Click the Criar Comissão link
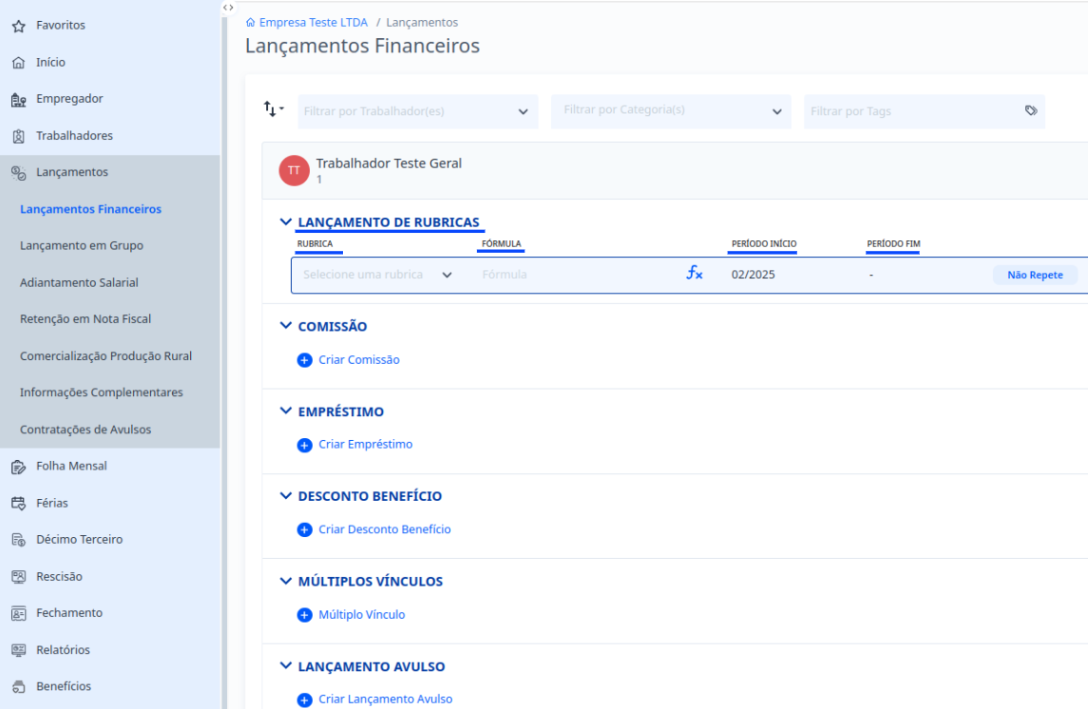Screen dimensions: 1088x709 (x=359, y=360)
